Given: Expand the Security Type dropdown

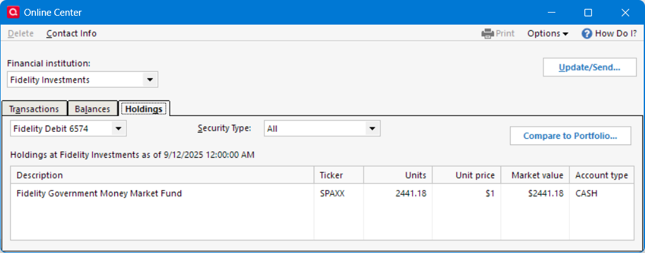Looking at the screenshot, I should click(x=372, y=129).
